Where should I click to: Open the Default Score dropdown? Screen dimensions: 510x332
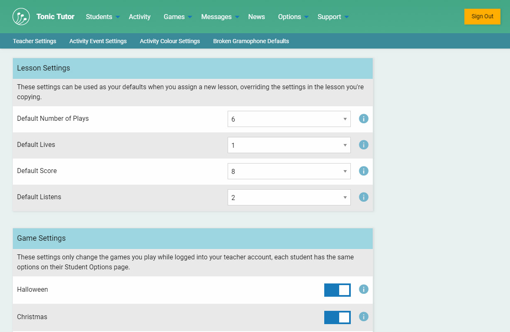[x=289, y=171]
